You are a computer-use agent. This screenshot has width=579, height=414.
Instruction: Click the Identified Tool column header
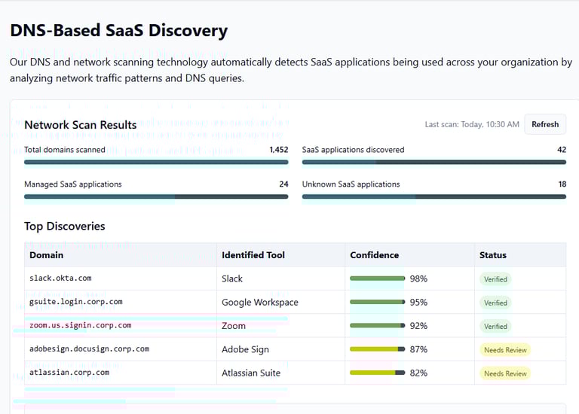(x=280, y=255)
